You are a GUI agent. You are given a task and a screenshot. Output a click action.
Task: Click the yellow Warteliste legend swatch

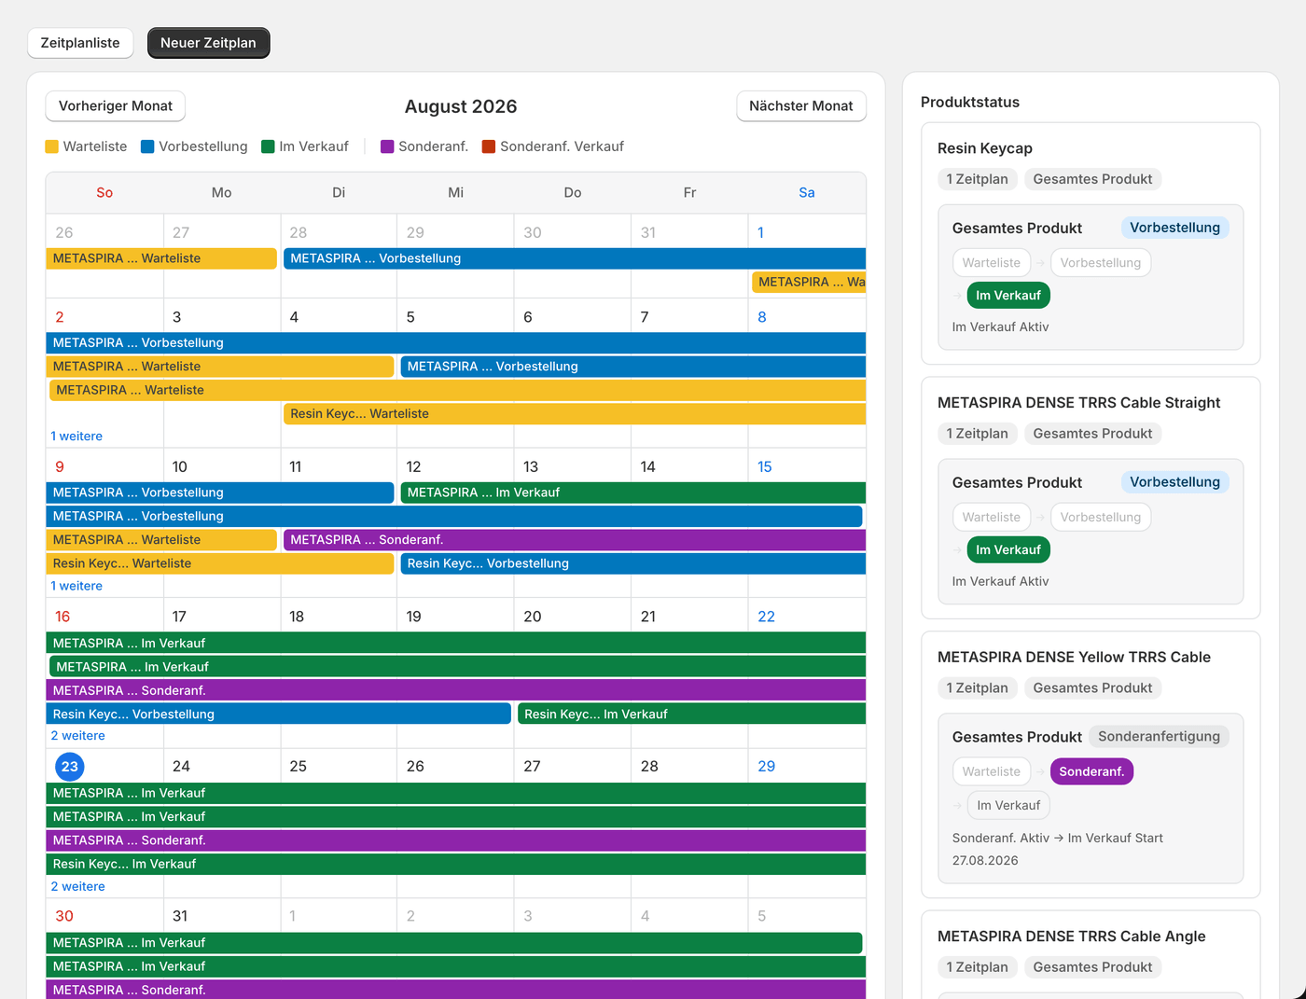pos(52,146)
